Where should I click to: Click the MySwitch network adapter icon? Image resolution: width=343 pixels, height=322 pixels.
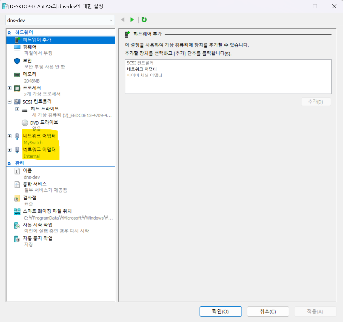17,136
